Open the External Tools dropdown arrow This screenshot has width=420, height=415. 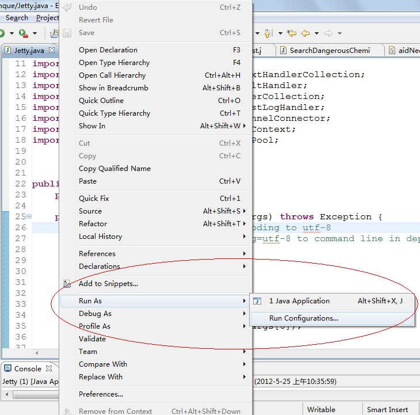pos(35,33)
